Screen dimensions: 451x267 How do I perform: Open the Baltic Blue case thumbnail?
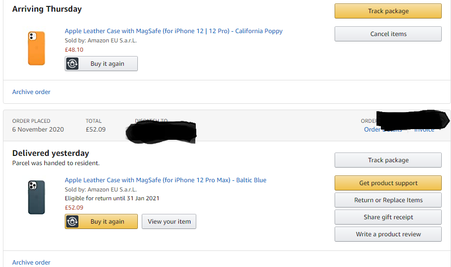[x=37, y=197]
